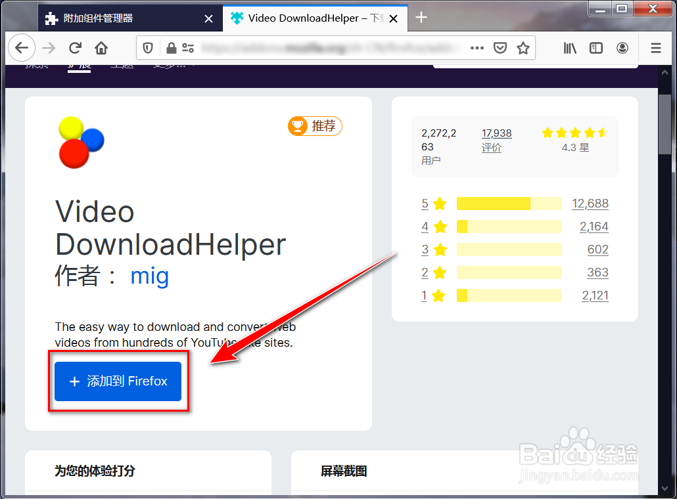The width and height of the screenshot is (677, 499).
Task: Click the overall star rating icons
Action: click(x=575, y=133)
